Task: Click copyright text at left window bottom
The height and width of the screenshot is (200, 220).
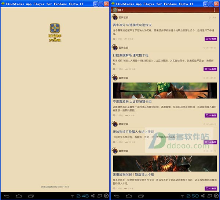Action: point(55,187)
